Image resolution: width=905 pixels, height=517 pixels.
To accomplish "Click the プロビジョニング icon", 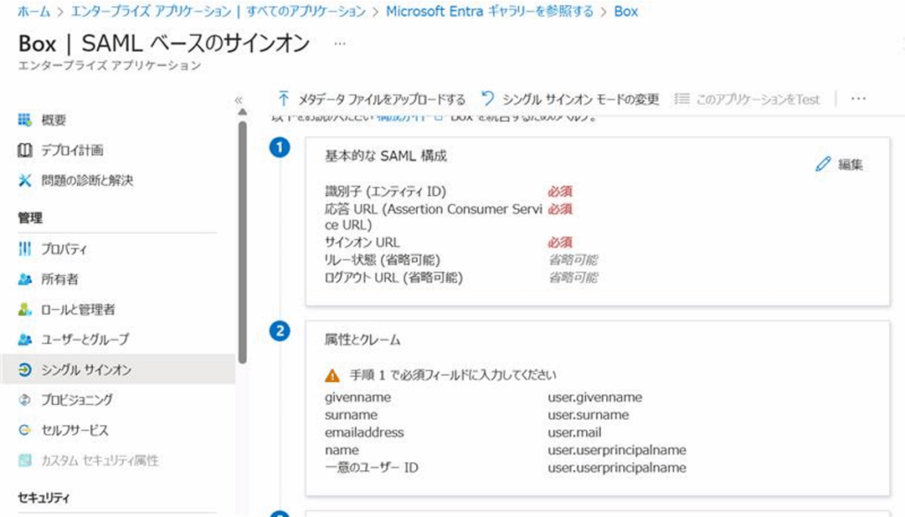I will click(25, 400).
